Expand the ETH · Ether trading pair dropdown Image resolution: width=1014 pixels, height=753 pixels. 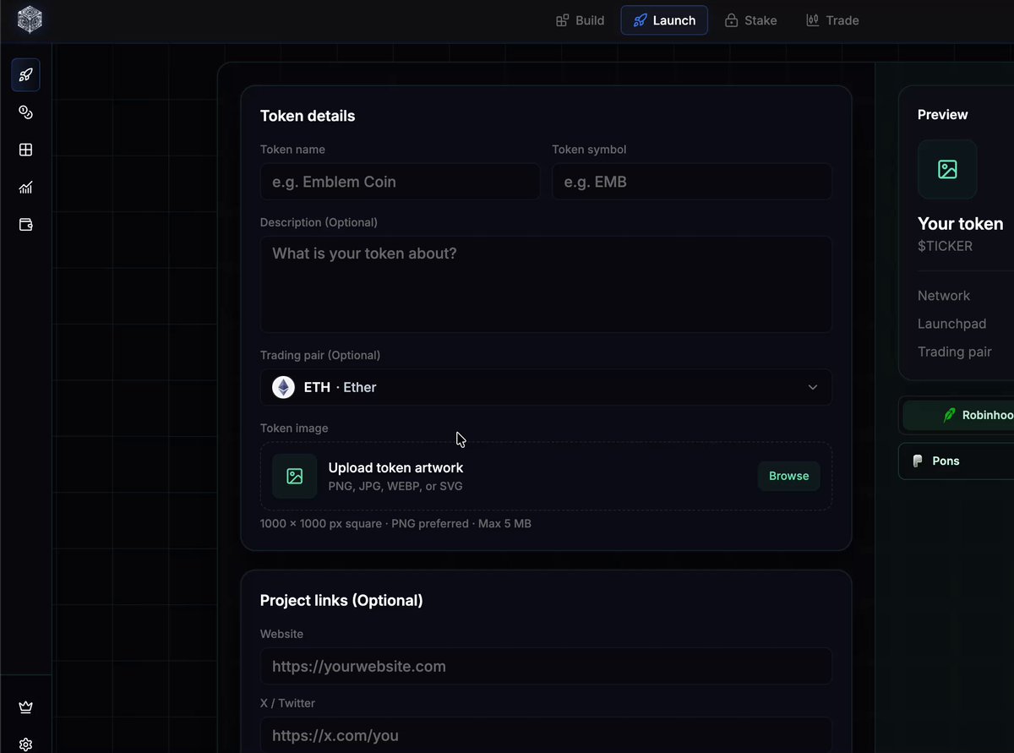[546, 387]
